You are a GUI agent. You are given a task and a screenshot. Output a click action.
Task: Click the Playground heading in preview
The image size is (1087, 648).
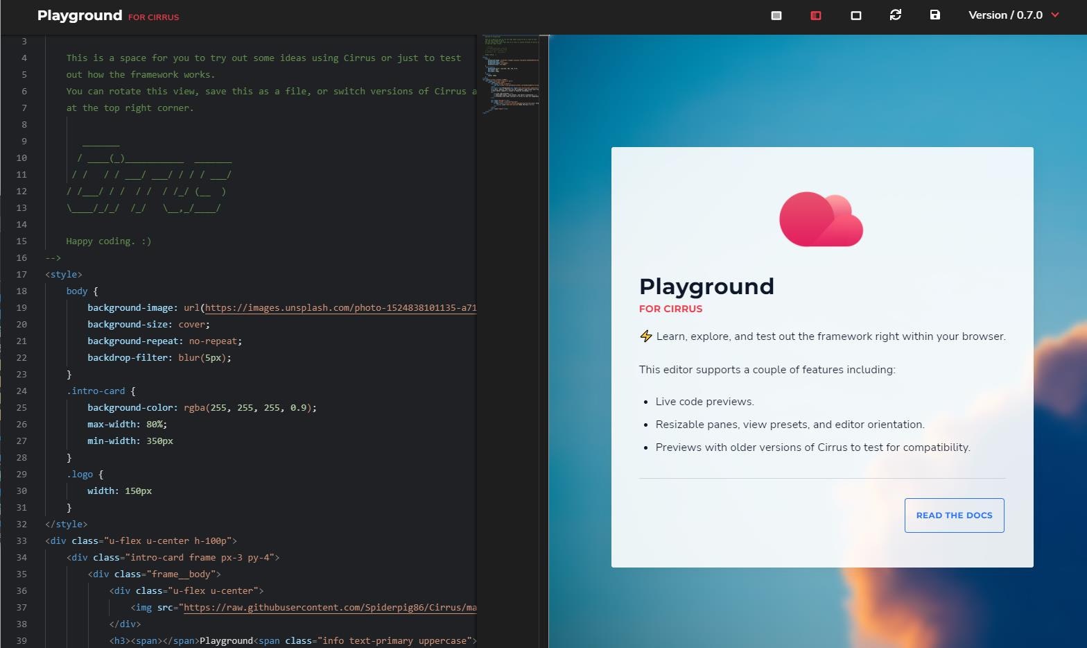[x=706, y=286]
